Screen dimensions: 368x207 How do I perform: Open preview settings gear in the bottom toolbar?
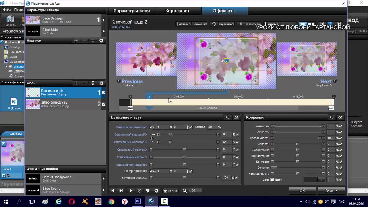point(156,191)
